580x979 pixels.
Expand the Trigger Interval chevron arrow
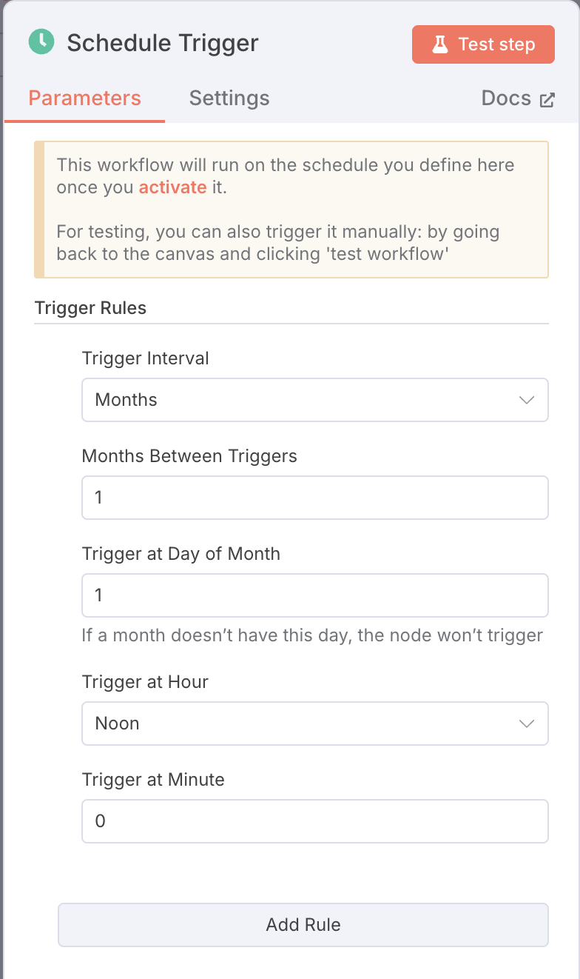[527, 400]
